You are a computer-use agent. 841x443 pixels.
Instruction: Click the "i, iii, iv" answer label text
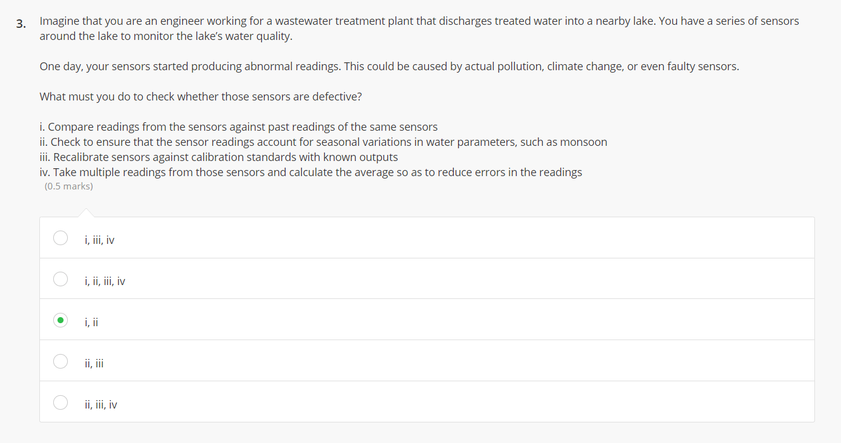(100, 240)
